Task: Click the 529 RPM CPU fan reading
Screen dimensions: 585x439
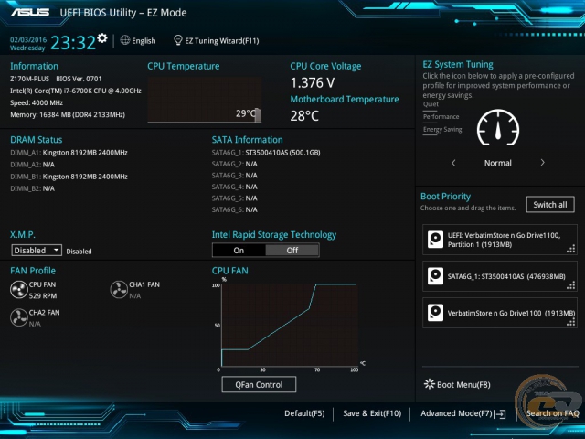Action: point(43,296)
